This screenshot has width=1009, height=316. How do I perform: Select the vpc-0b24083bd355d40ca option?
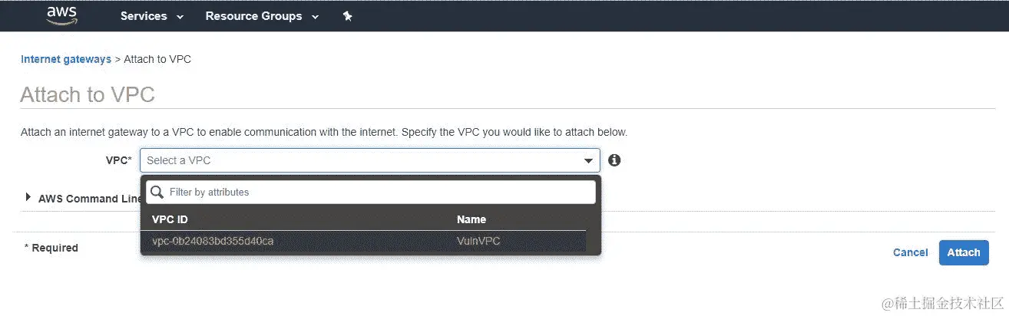point(363,241)
